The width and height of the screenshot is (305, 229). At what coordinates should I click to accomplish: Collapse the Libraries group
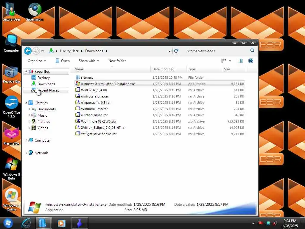click(26, 103)
